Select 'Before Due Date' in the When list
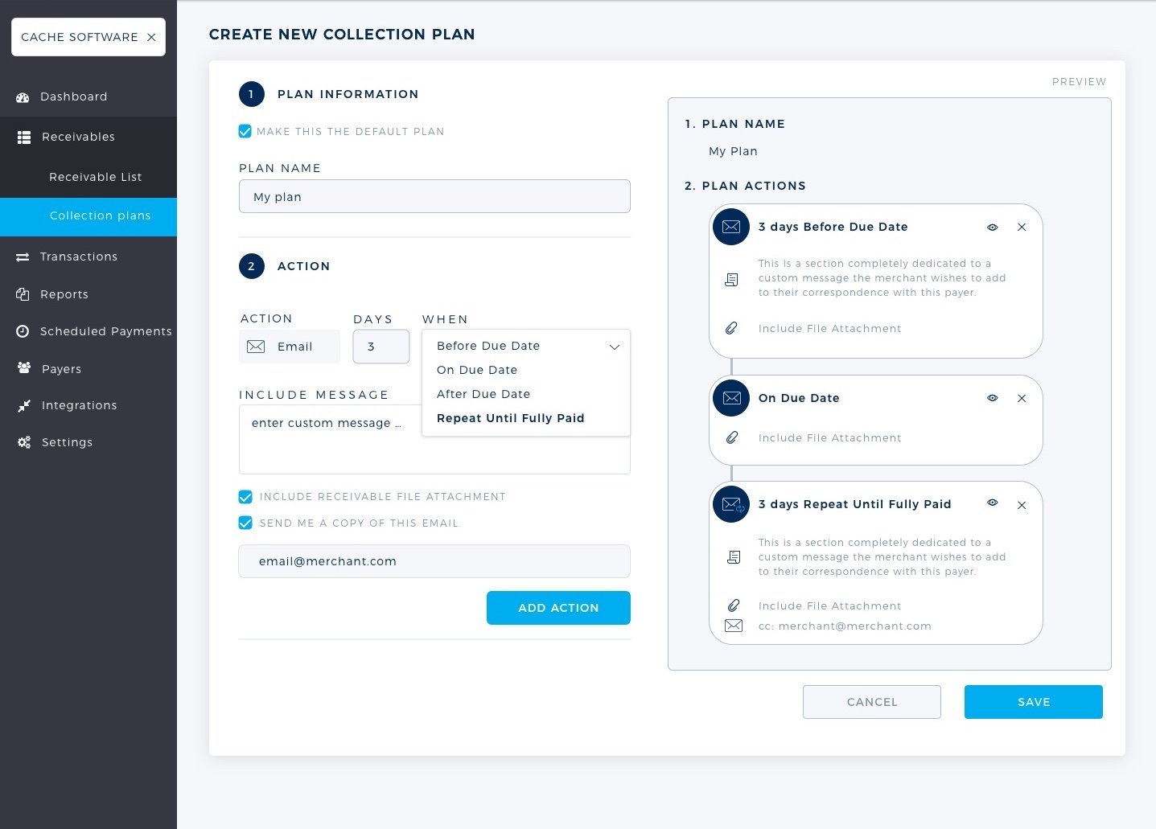The width and height of the screenshot is (1156, 829). point(488,346)
